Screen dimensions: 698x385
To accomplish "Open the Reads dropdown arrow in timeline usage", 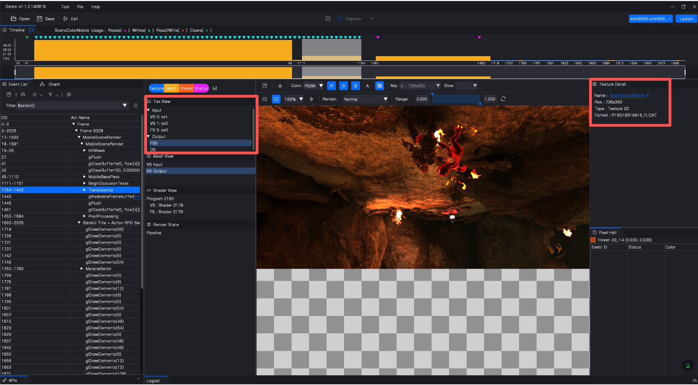I will coord(125,31).
